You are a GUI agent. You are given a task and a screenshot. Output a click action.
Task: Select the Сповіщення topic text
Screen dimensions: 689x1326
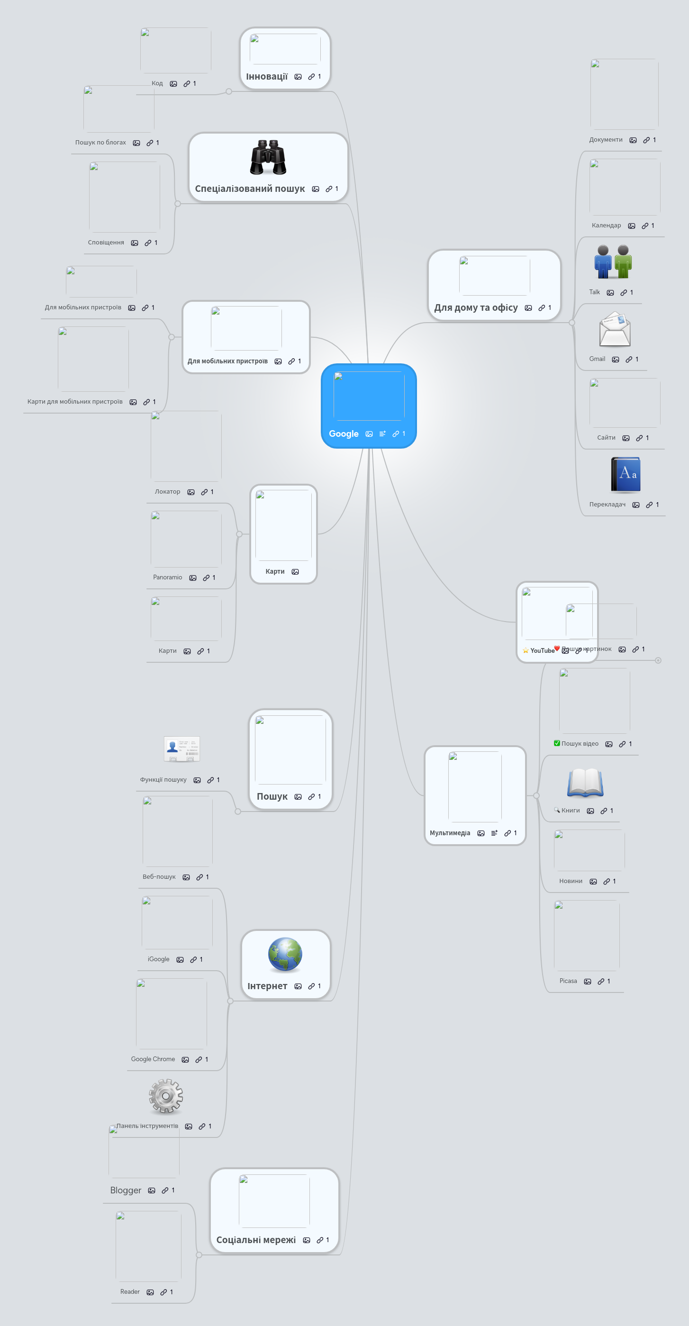click(x=106, y=243)
